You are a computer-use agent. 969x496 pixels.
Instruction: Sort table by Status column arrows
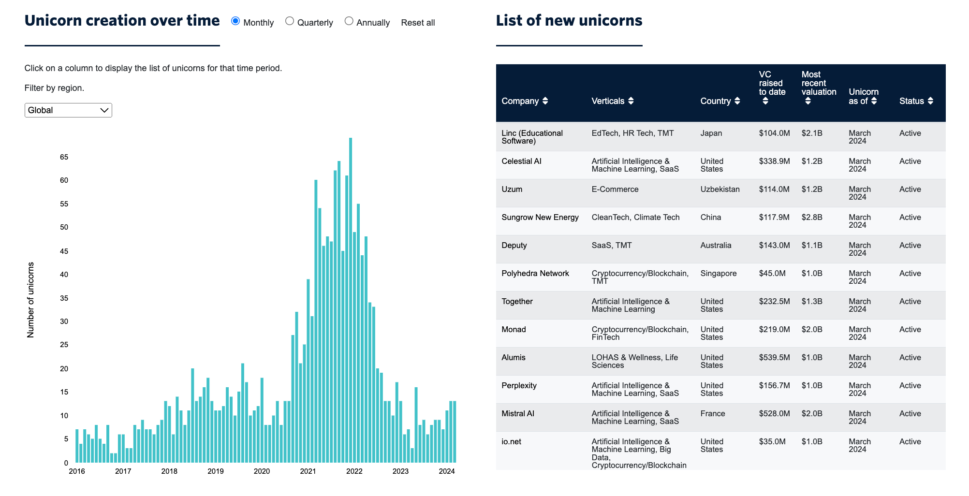tap(930, 101)
